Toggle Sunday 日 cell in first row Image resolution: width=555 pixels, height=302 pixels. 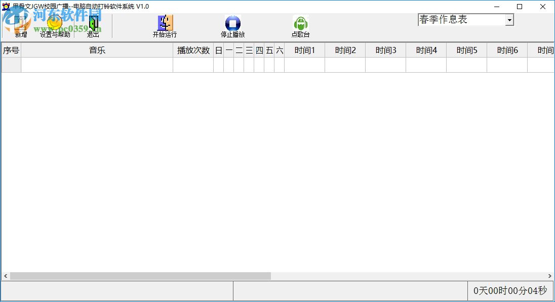coord(219,63)
